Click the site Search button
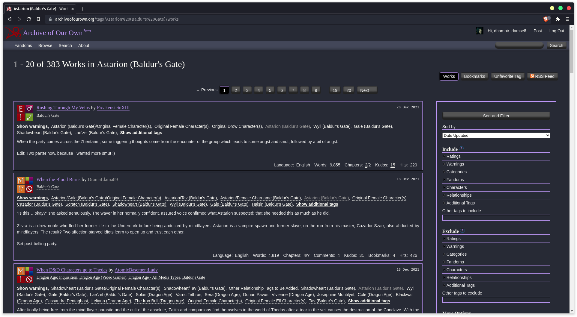The width and height of the screenshot is (577, 317). coord(556,45)
